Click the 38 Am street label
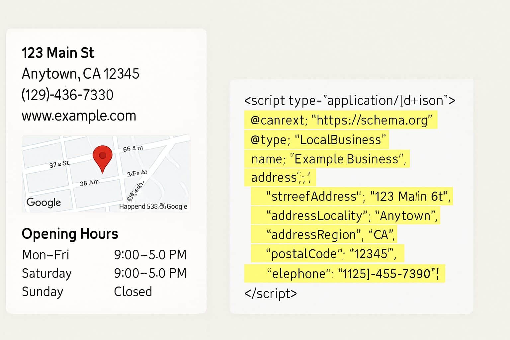510x340 pixels. tap(89, 182)
